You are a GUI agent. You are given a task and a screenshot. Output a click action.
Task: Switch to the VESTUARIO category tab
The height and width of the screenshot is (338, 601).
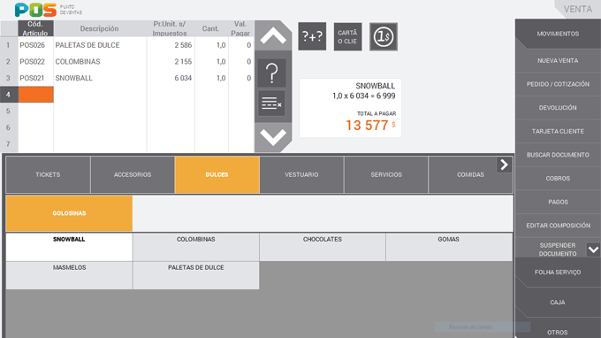pos(301,174)
